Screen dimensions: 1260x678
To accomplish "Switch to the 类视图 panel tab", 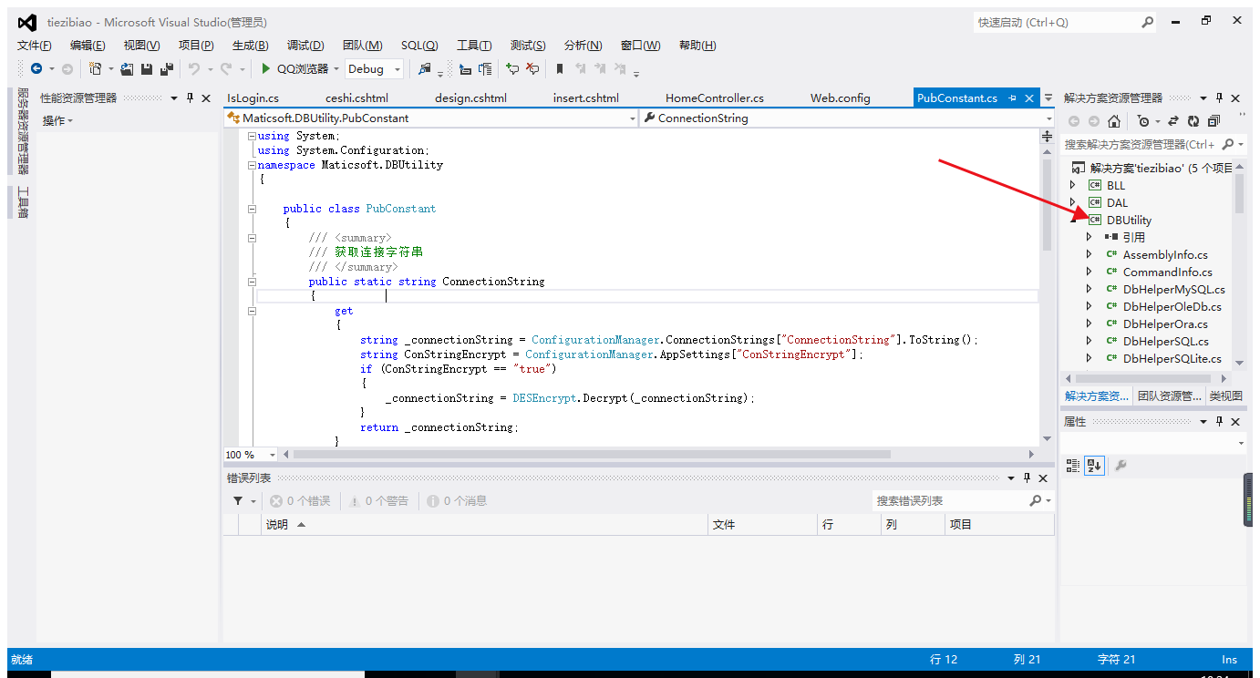I will [1226, 396].
